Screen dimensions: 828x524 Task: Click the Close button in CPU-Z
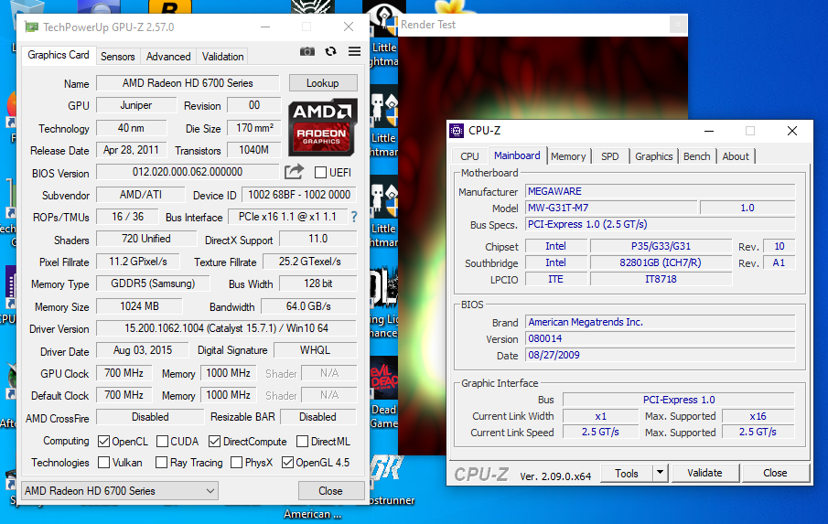775,473
